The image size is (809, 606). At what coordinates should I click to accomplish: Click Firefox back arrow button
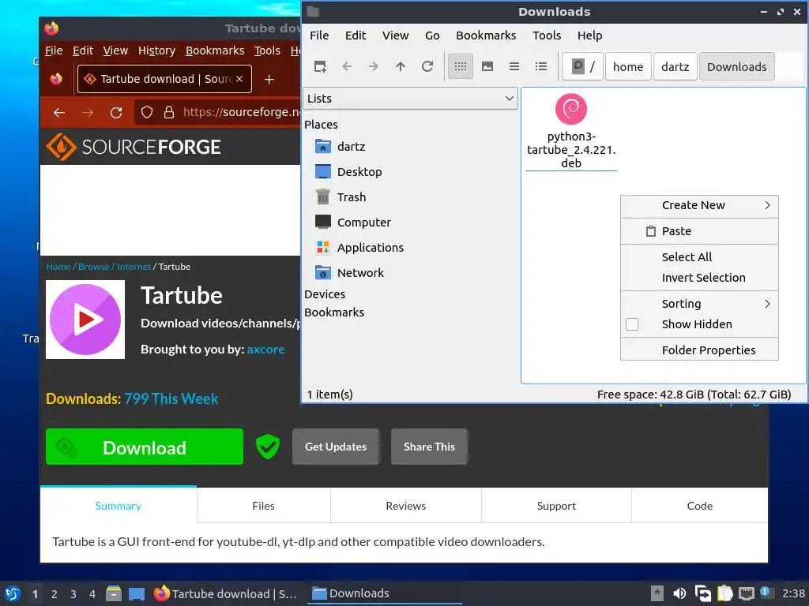(x=59, y=112)
